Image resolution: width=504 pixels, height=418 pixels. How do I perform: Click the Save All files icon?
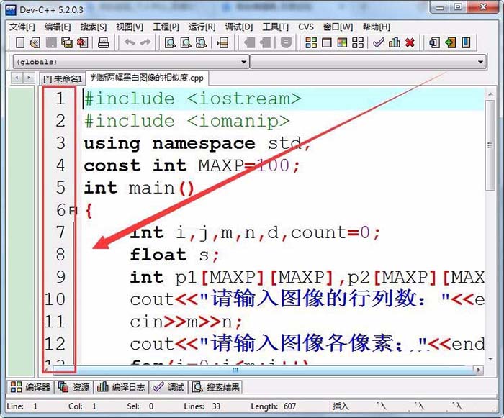pyautogui.click(x=67, y=42)
